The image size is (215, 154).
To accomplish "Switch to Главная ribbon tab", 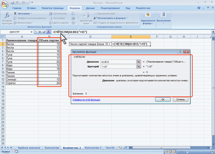I will coord(17,8).
